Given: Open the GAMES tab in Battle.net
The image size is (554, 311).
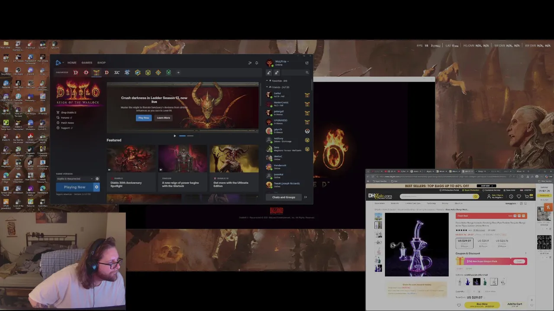Looking at the screenshot, I should click(x=87, y=63).
